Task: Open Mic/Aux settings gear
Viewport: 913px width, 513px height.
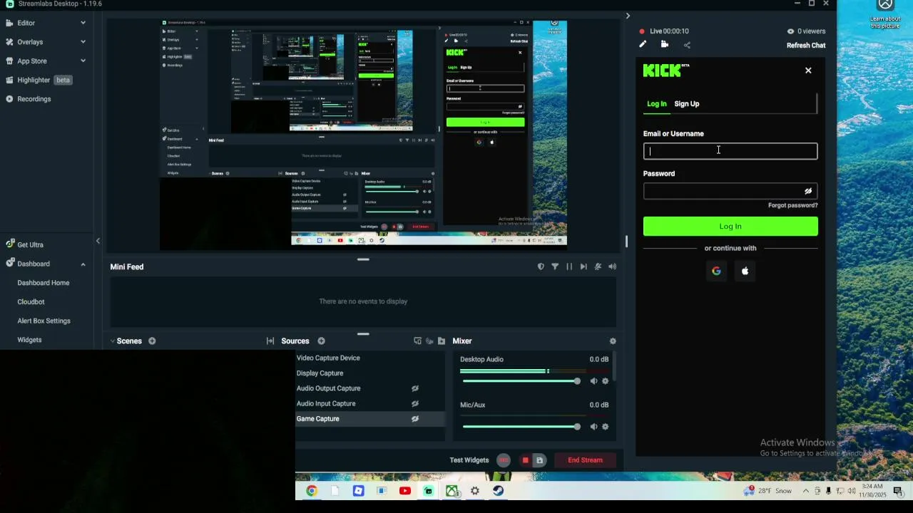Action: pos(606,427)
